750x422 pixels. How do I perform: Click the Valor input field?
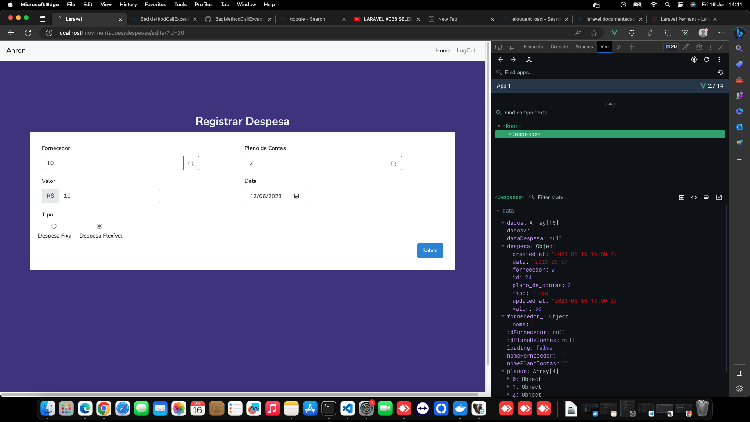click(x=109, y=196)
